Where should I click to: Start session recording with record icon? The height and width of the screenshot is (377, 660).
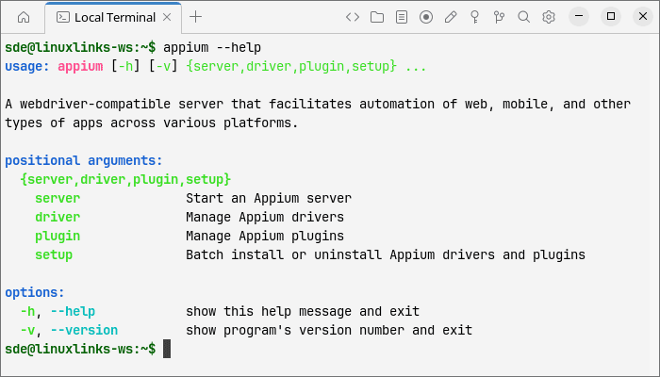(426, 17)
